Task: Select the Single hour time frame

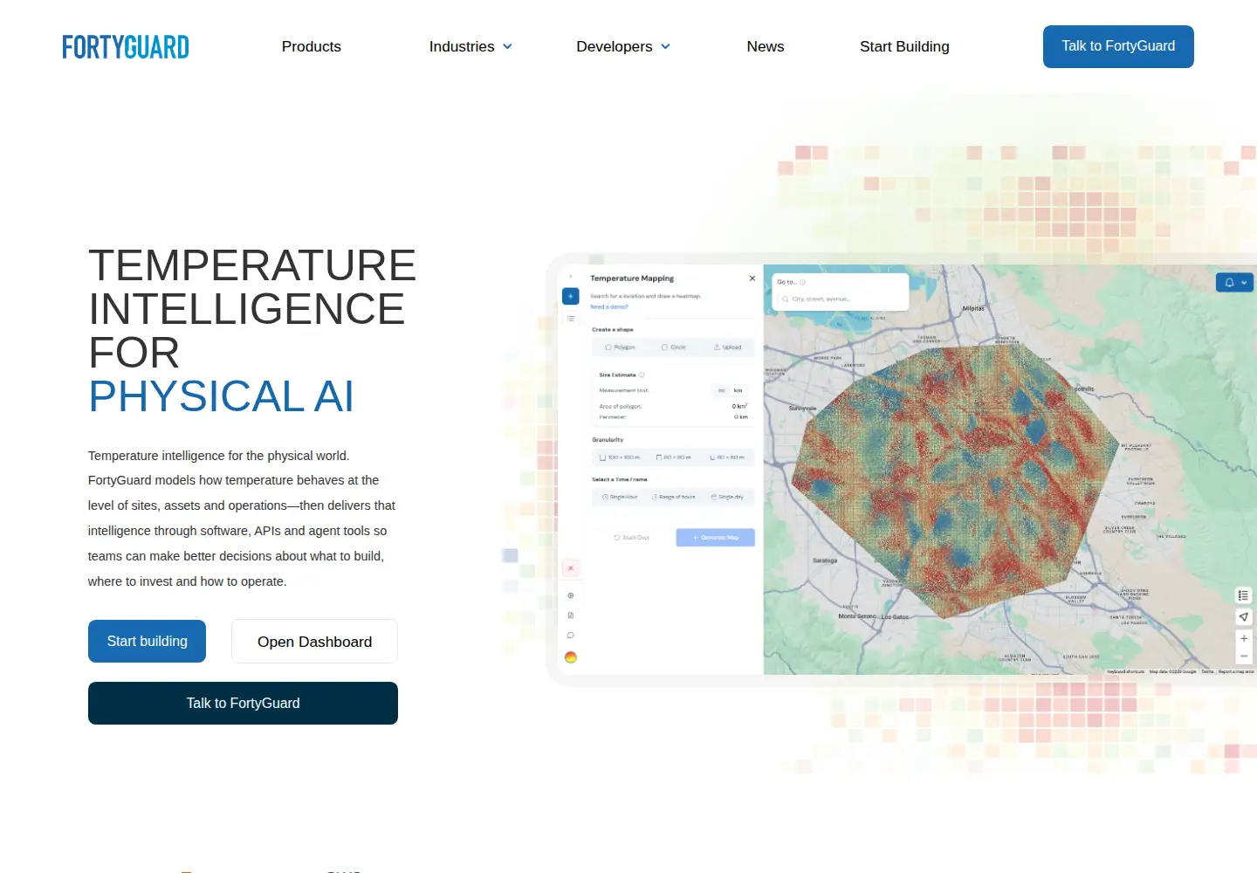Action: [x=621, y=497]
